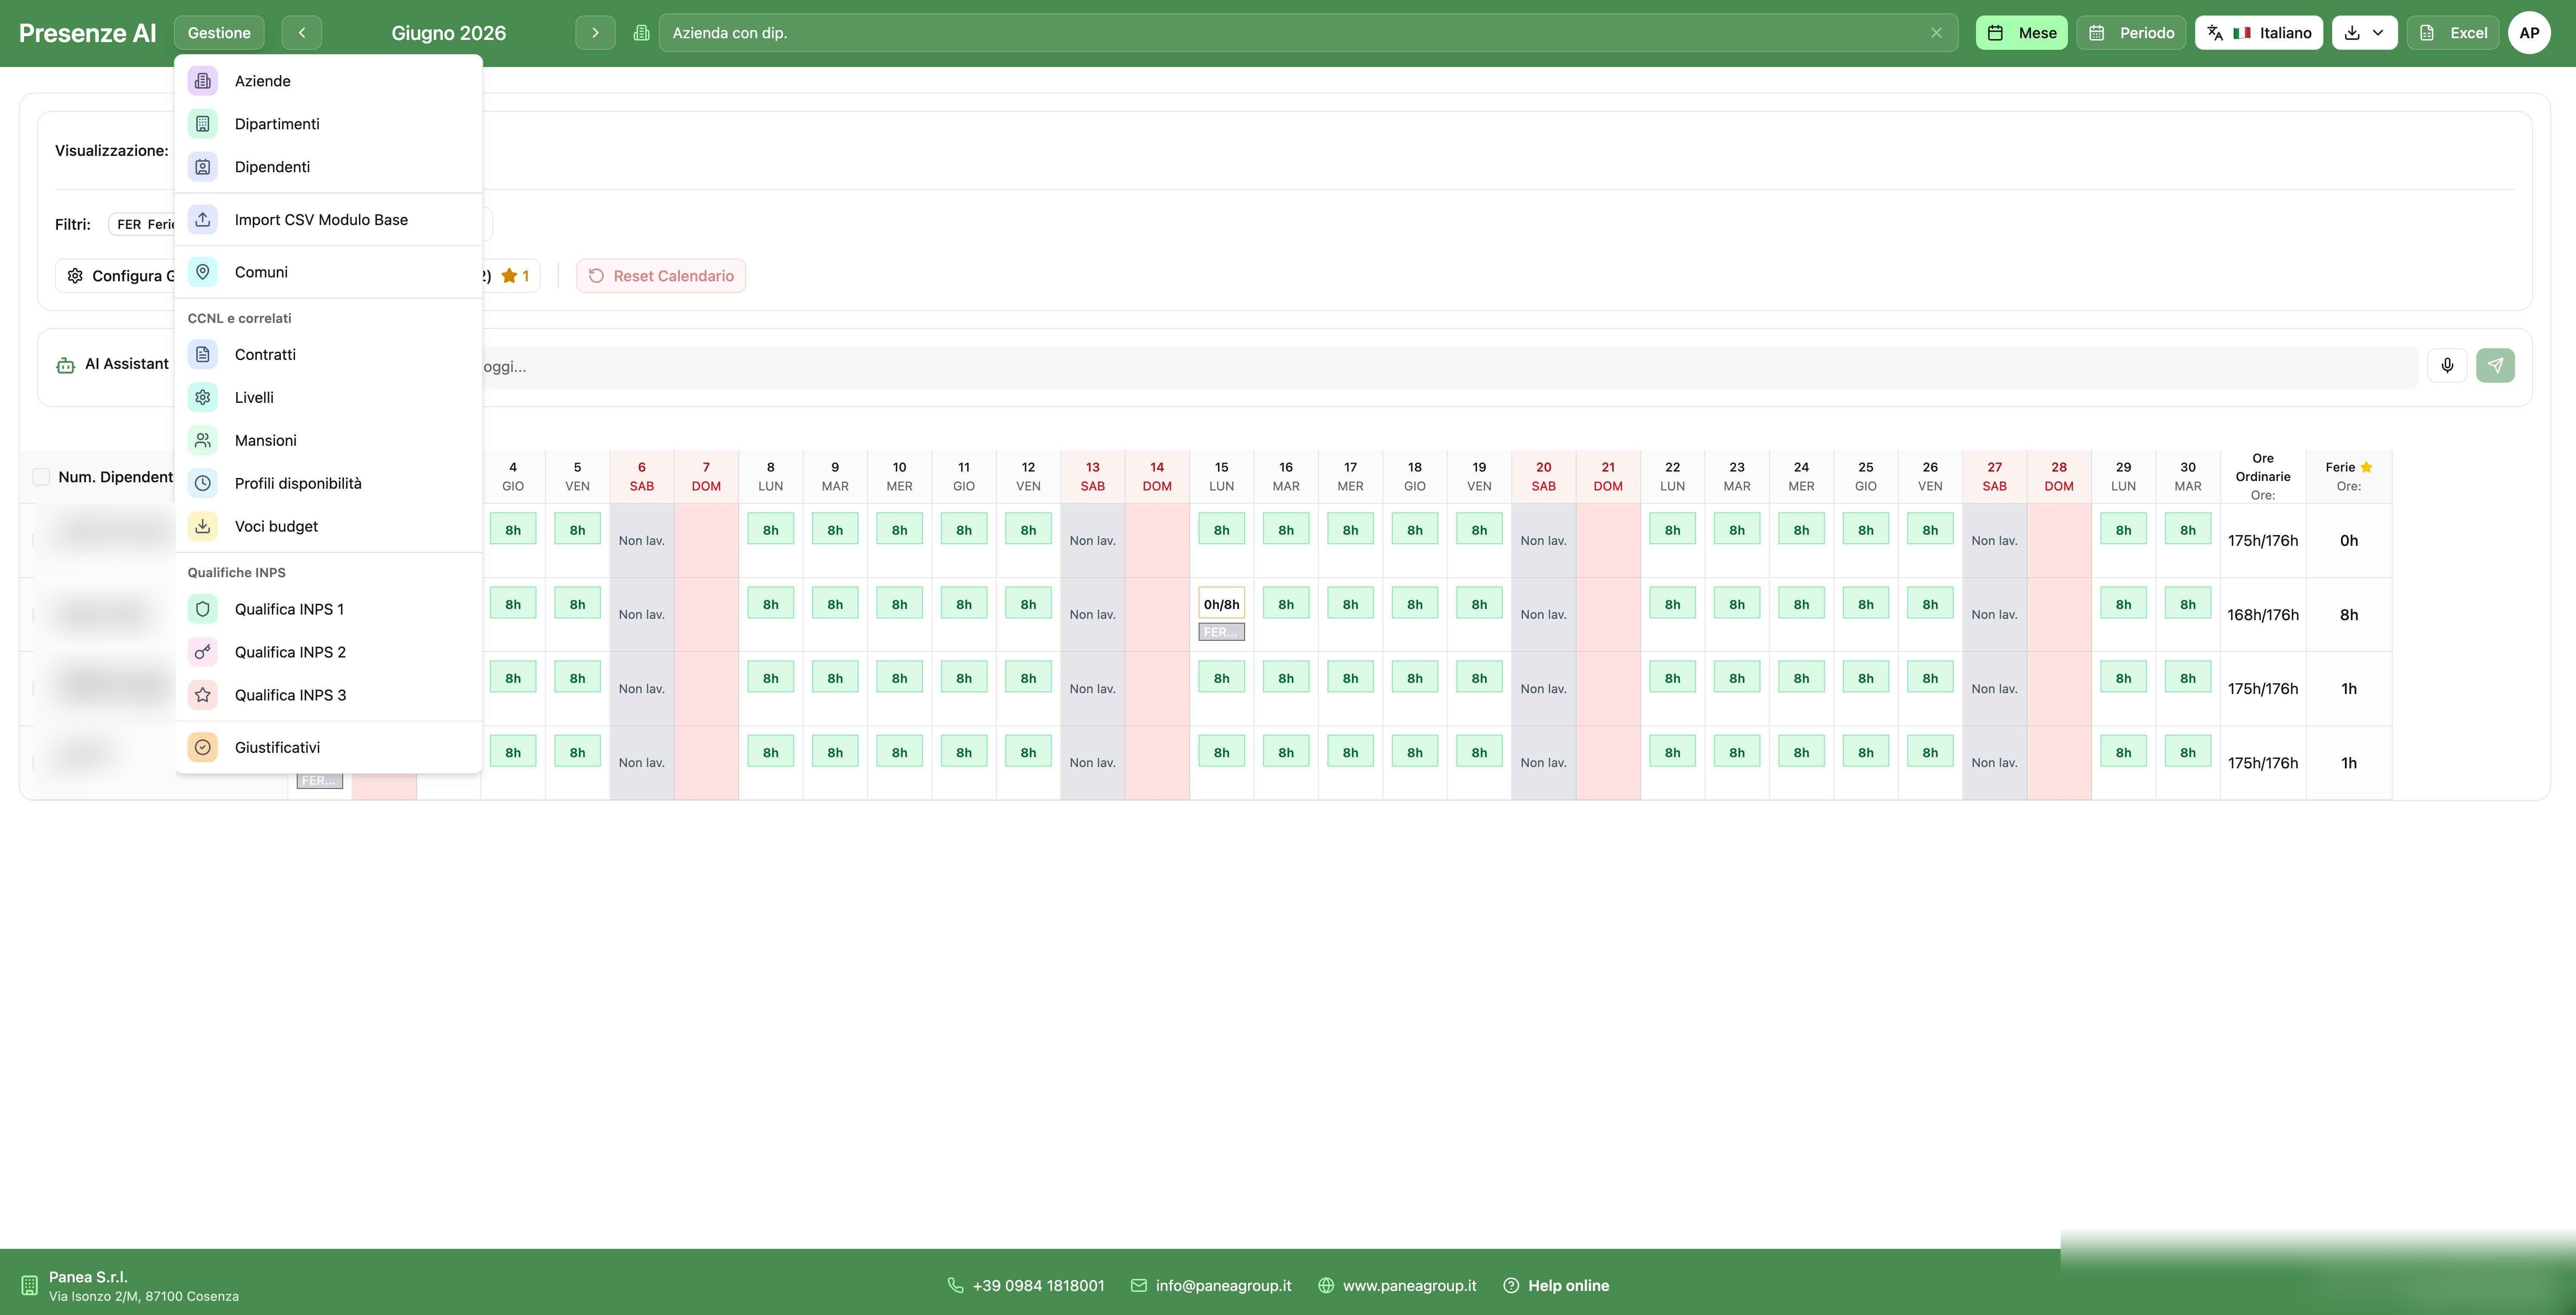This screenshot has width=2576, height=1315.
Task: Click the day 21 DOM column header
Action: click(1607, 477)
